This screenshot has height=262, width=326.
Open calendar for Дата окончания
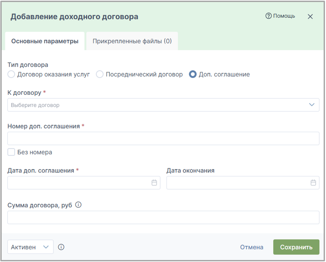click(x=313, y=182)
